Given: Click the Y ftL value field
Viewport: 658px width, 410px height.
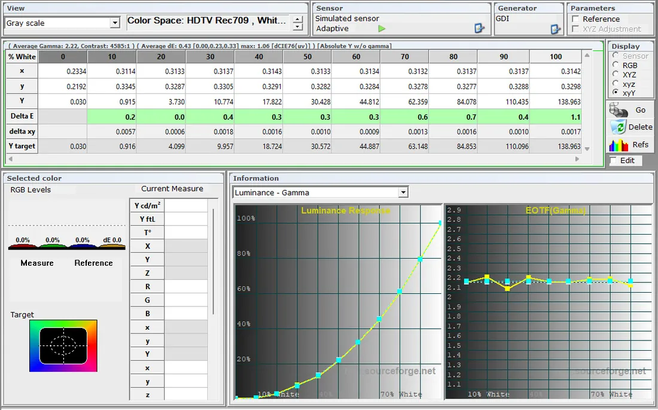Looking at the screenshot, I should click(x=186, y=219).
